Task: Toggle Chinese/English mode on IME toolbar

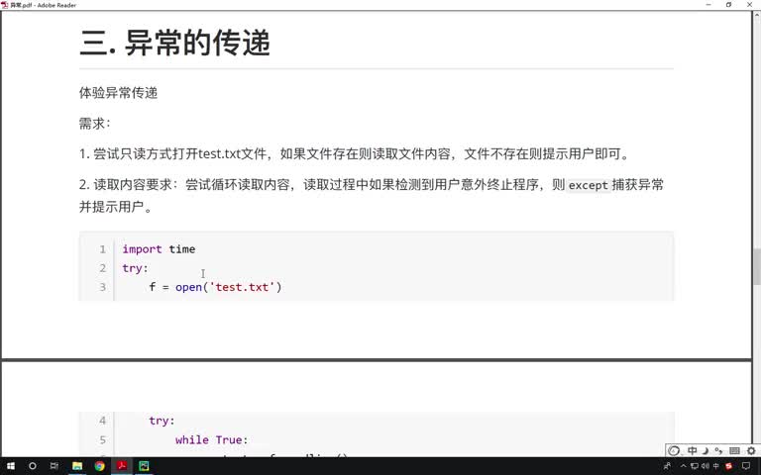Action: coord(692,450)
